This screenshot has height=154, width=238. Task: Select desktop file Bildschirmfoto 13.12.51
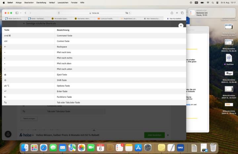(x=229, y=92)
